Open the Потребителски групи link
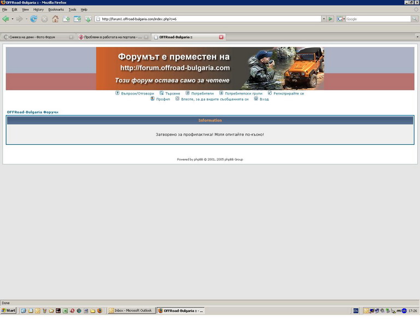The height and width of the screenshot is (334, 420). [243, 93]
